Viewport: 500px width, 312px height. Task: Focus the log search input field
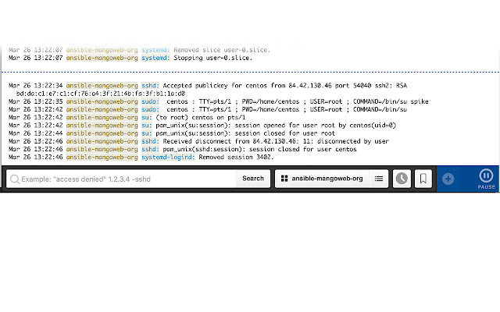click(x=121, y=179)
